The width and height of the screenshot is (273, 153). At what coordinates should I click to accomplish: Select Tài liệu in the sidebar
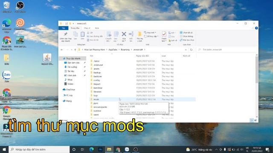(71, 71)
